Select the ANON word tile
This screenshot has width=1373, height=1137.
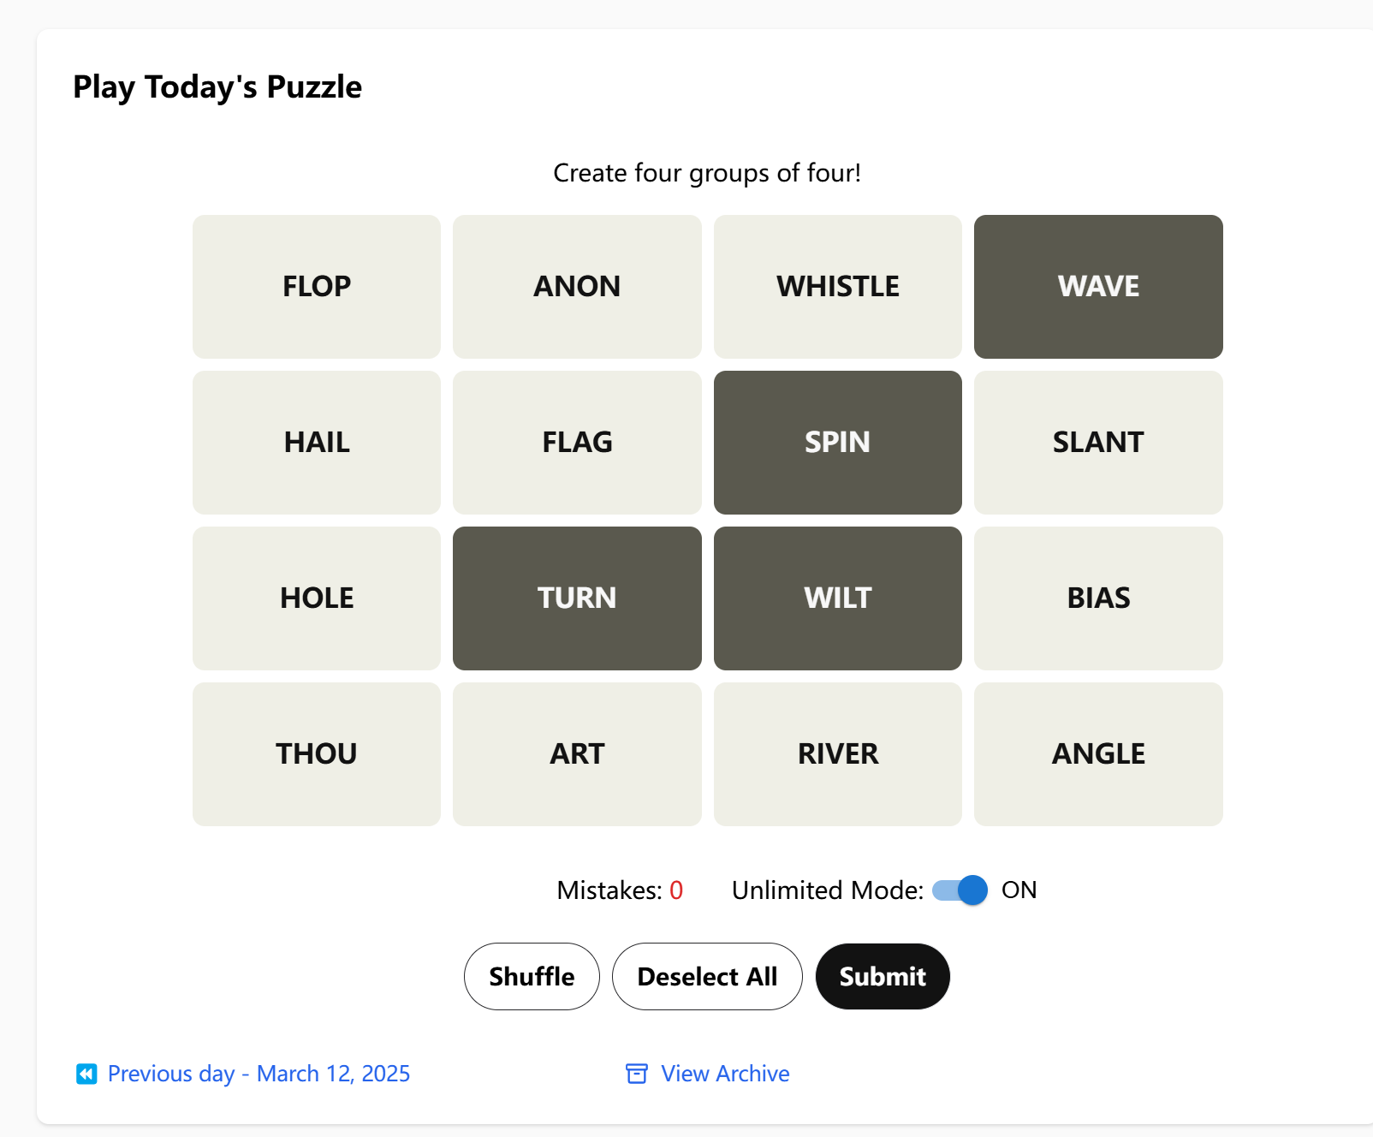point(577,287)
